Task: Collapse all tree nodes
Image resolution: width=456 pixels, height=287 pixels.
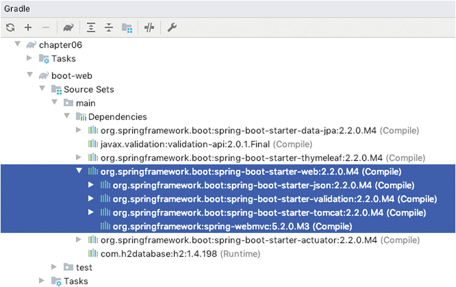Action: (109, 28)
